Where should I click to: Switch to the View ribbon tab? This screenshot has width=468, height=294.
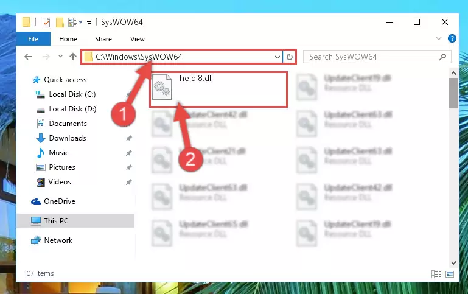pos(138,39)
